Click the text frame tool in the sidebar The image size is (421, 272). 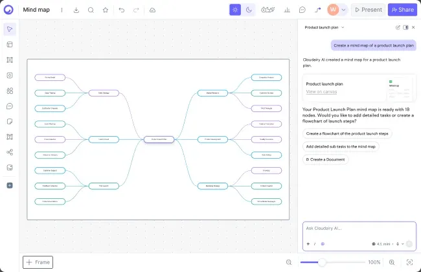[x=10, y=137]
